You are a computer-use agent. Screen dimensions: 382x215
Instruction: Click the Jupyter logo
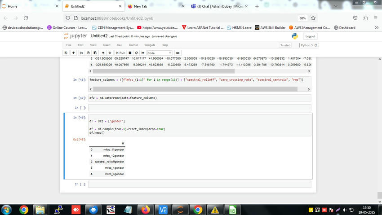pos(76,36)
